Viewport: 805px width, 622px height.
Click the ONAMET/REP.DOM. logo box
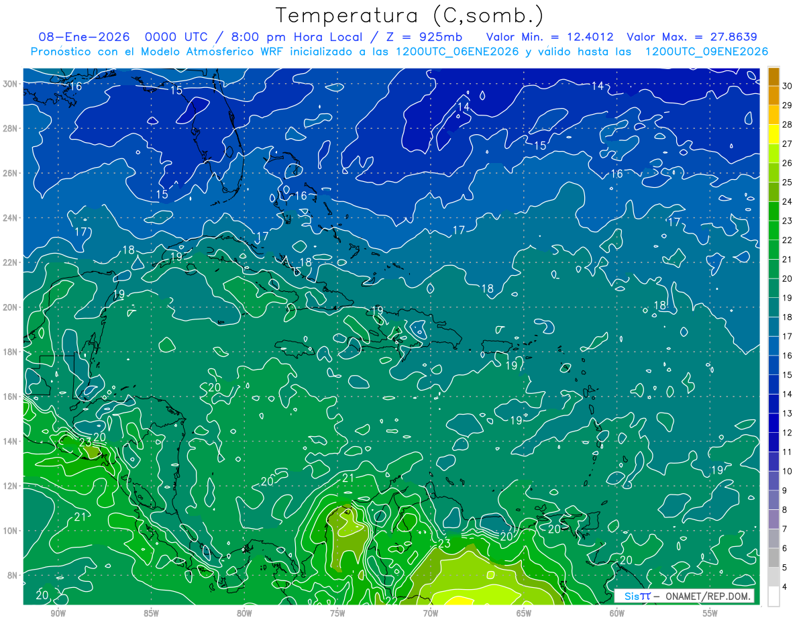click(x=684, y=596)
